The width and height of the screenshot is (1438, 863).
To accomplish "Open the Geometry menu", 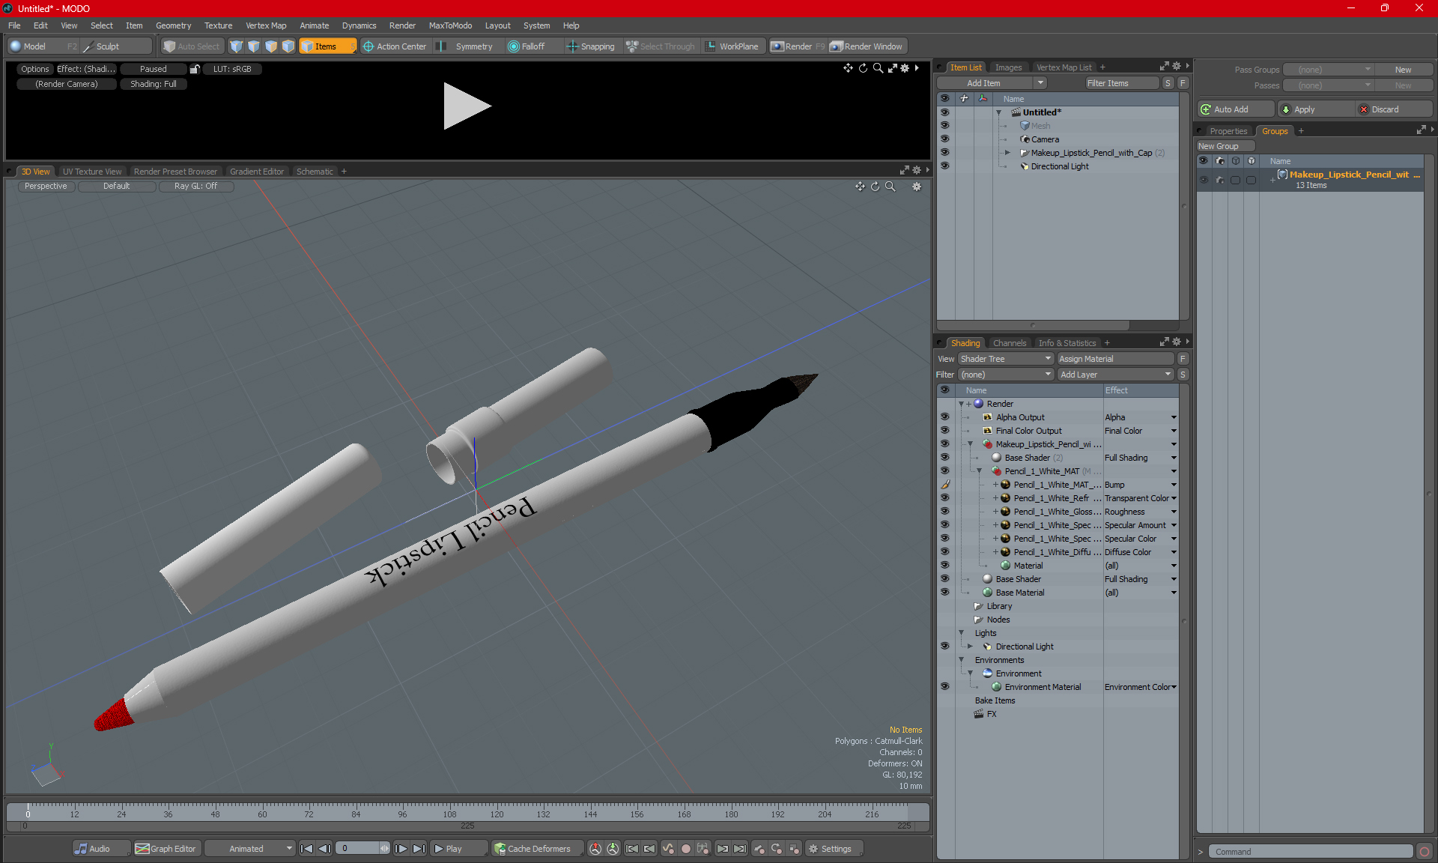I will (173, 25).
